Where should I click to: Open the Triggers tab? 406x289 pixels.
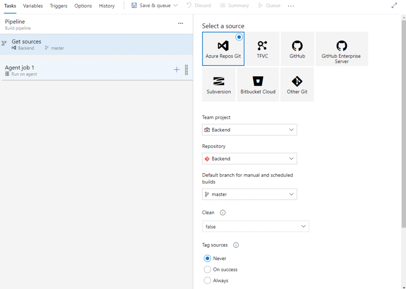click(59, 6)
